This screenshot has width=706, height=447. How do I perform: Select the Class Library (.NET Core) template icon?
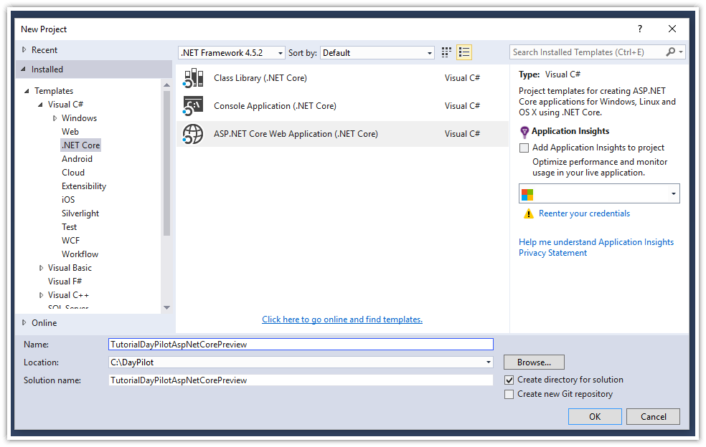pos(193,78)
